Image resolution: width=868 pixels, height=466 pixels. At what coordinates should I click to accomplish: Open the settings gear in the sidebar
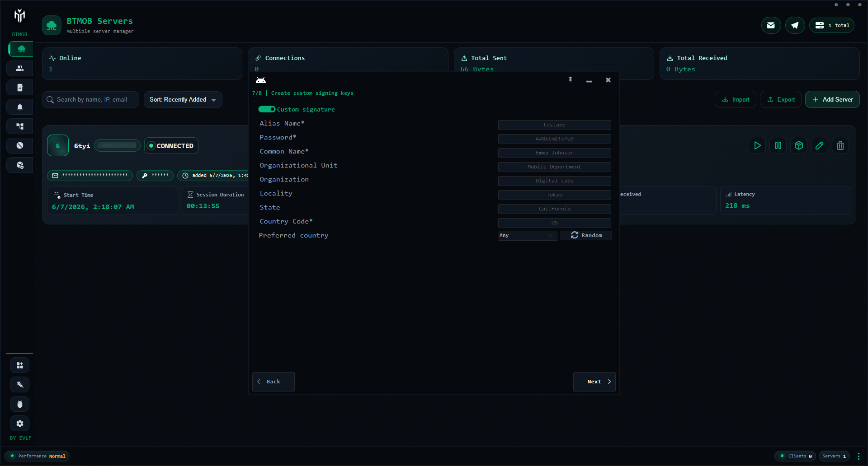click(20, 424)
